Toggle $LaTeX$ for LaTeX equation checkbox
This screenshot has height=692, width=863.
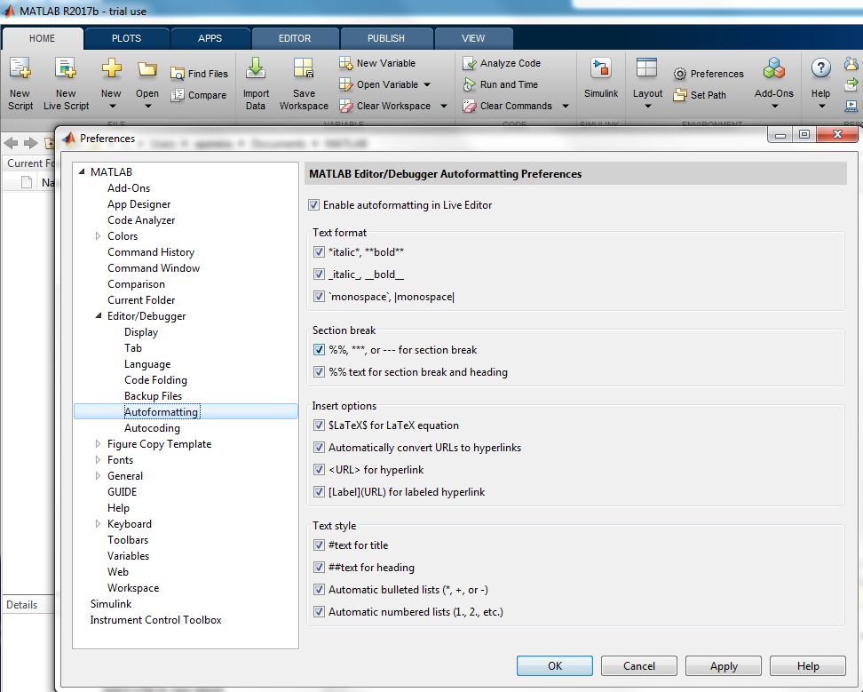(319, 425)
